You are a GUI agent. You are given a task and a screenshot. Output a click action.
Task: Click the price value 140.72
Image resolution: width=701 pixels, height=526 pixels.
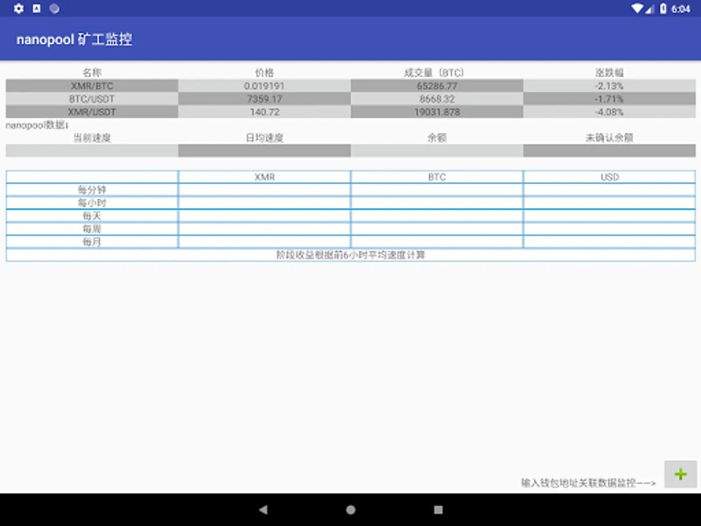[265, 112]
